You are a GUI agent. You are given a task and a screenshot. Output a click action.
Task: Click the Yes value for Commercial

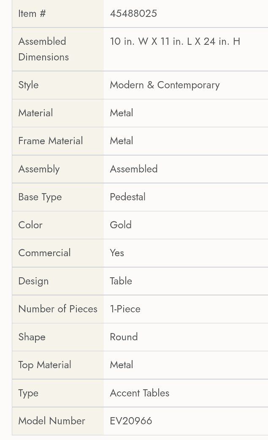(117, 253)
